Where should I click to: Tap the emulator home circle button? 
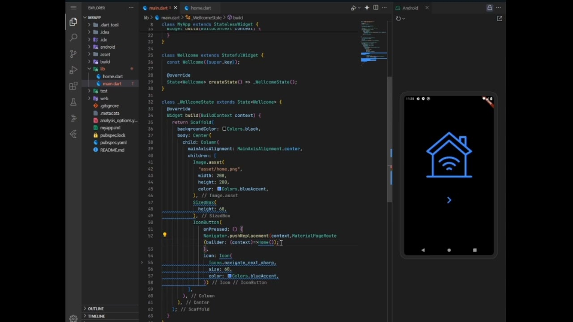coord(449,250)
